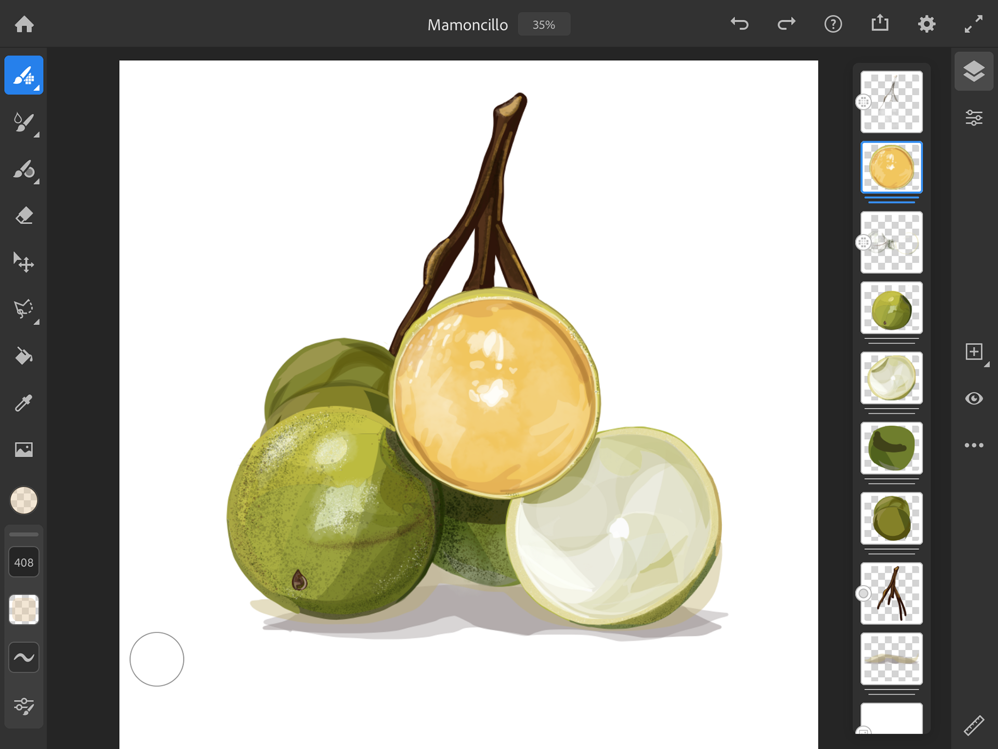
Task: Toggle full screen mode
Action: point(973,24)
